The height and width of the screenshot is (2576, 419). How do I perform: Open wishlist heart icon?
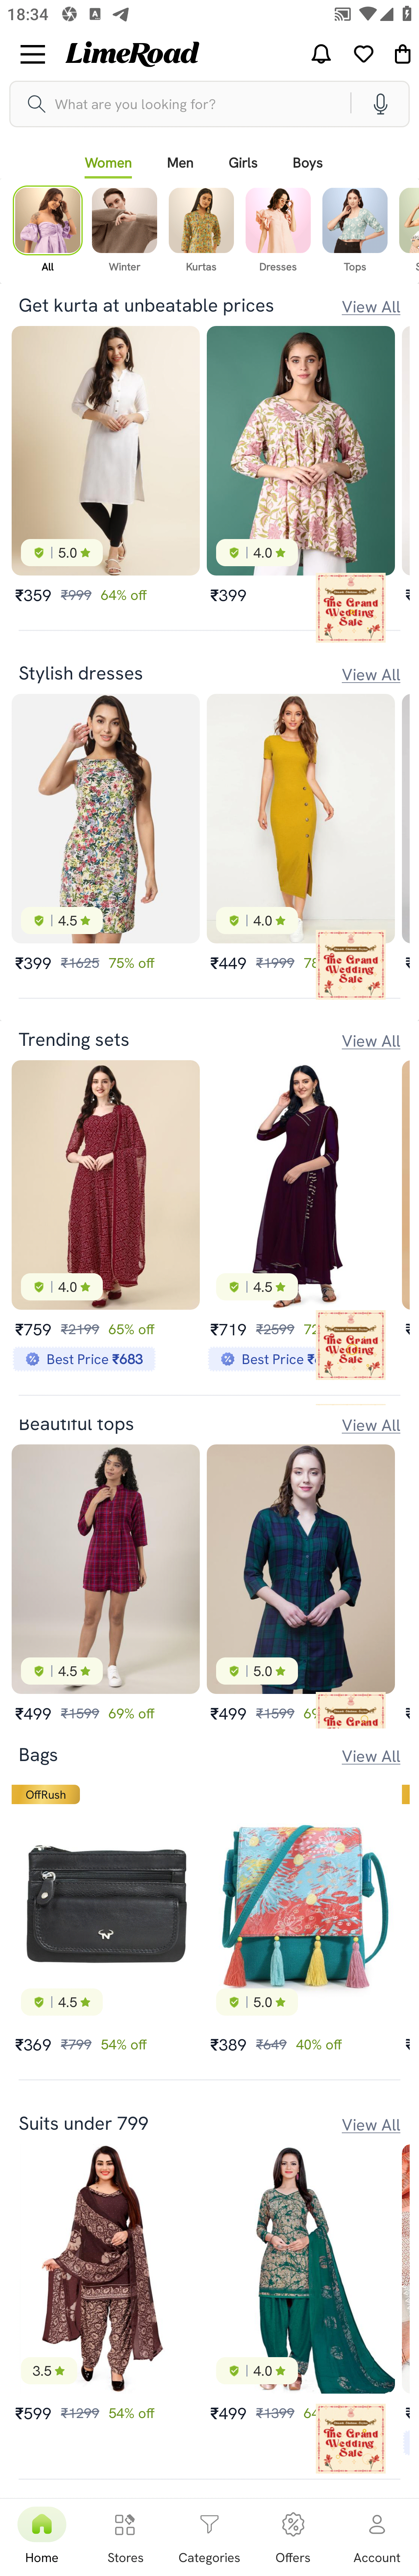[364, 54]
